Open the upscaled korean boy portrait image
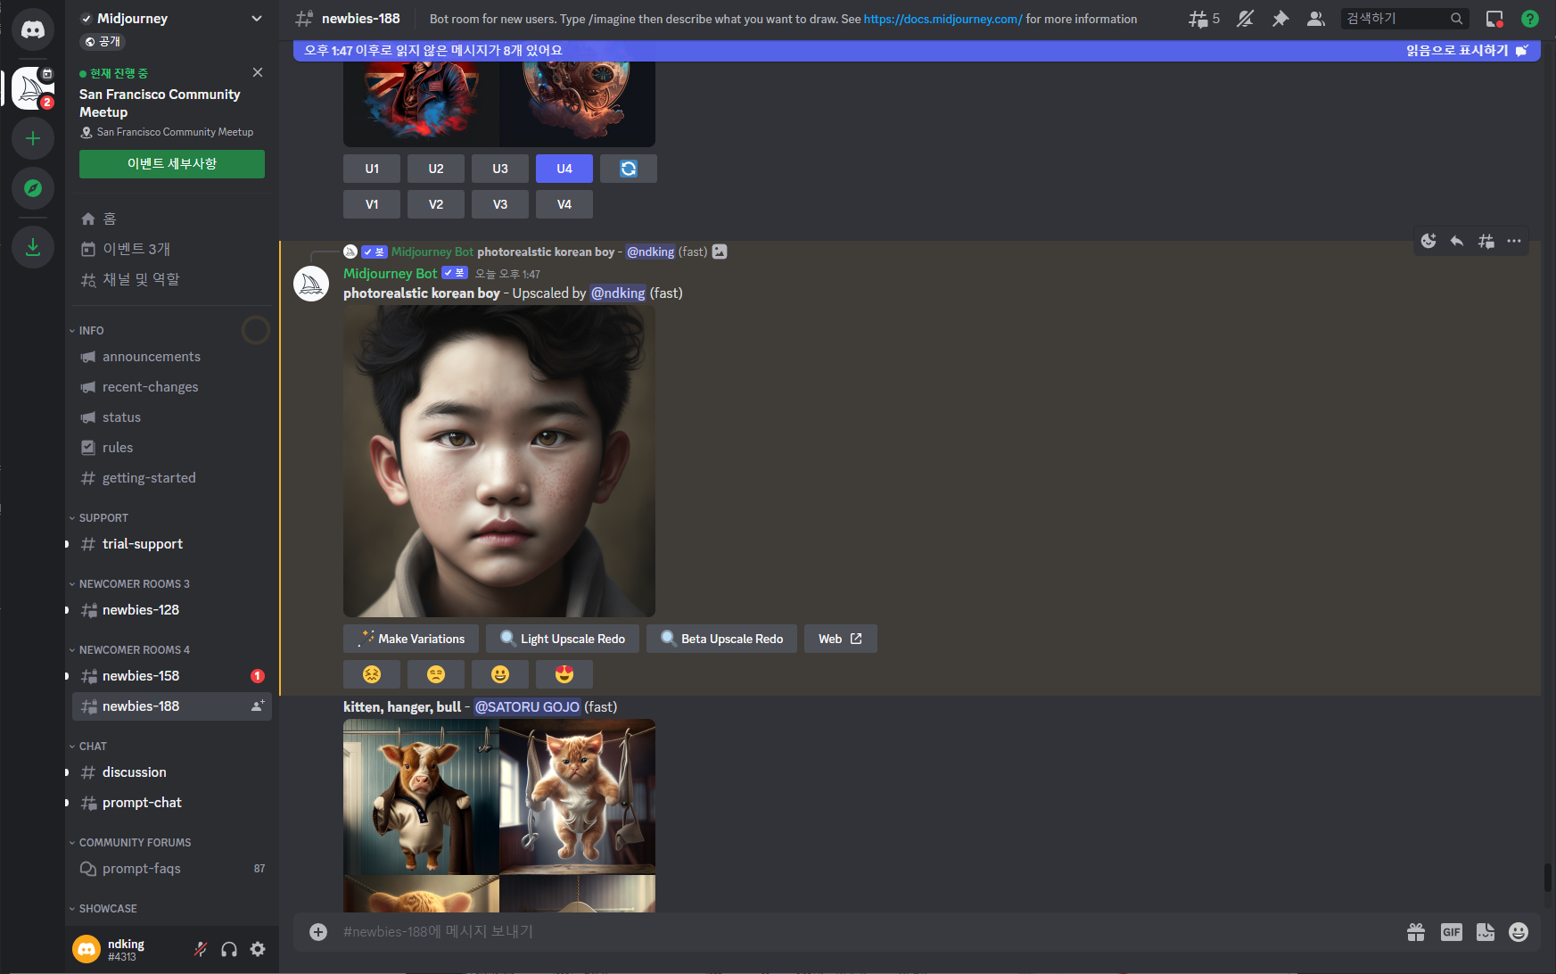 [x=499, y=461]
